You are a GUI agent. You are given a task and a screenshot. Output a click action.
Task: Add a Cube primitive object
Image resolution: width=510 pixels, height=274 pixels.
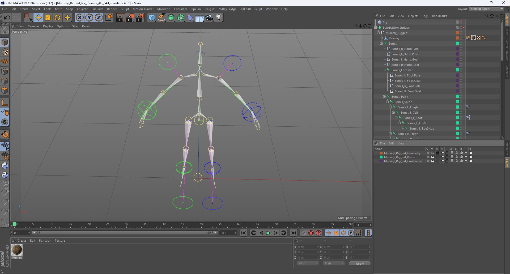pyautogui.click(x=152, y=18)
